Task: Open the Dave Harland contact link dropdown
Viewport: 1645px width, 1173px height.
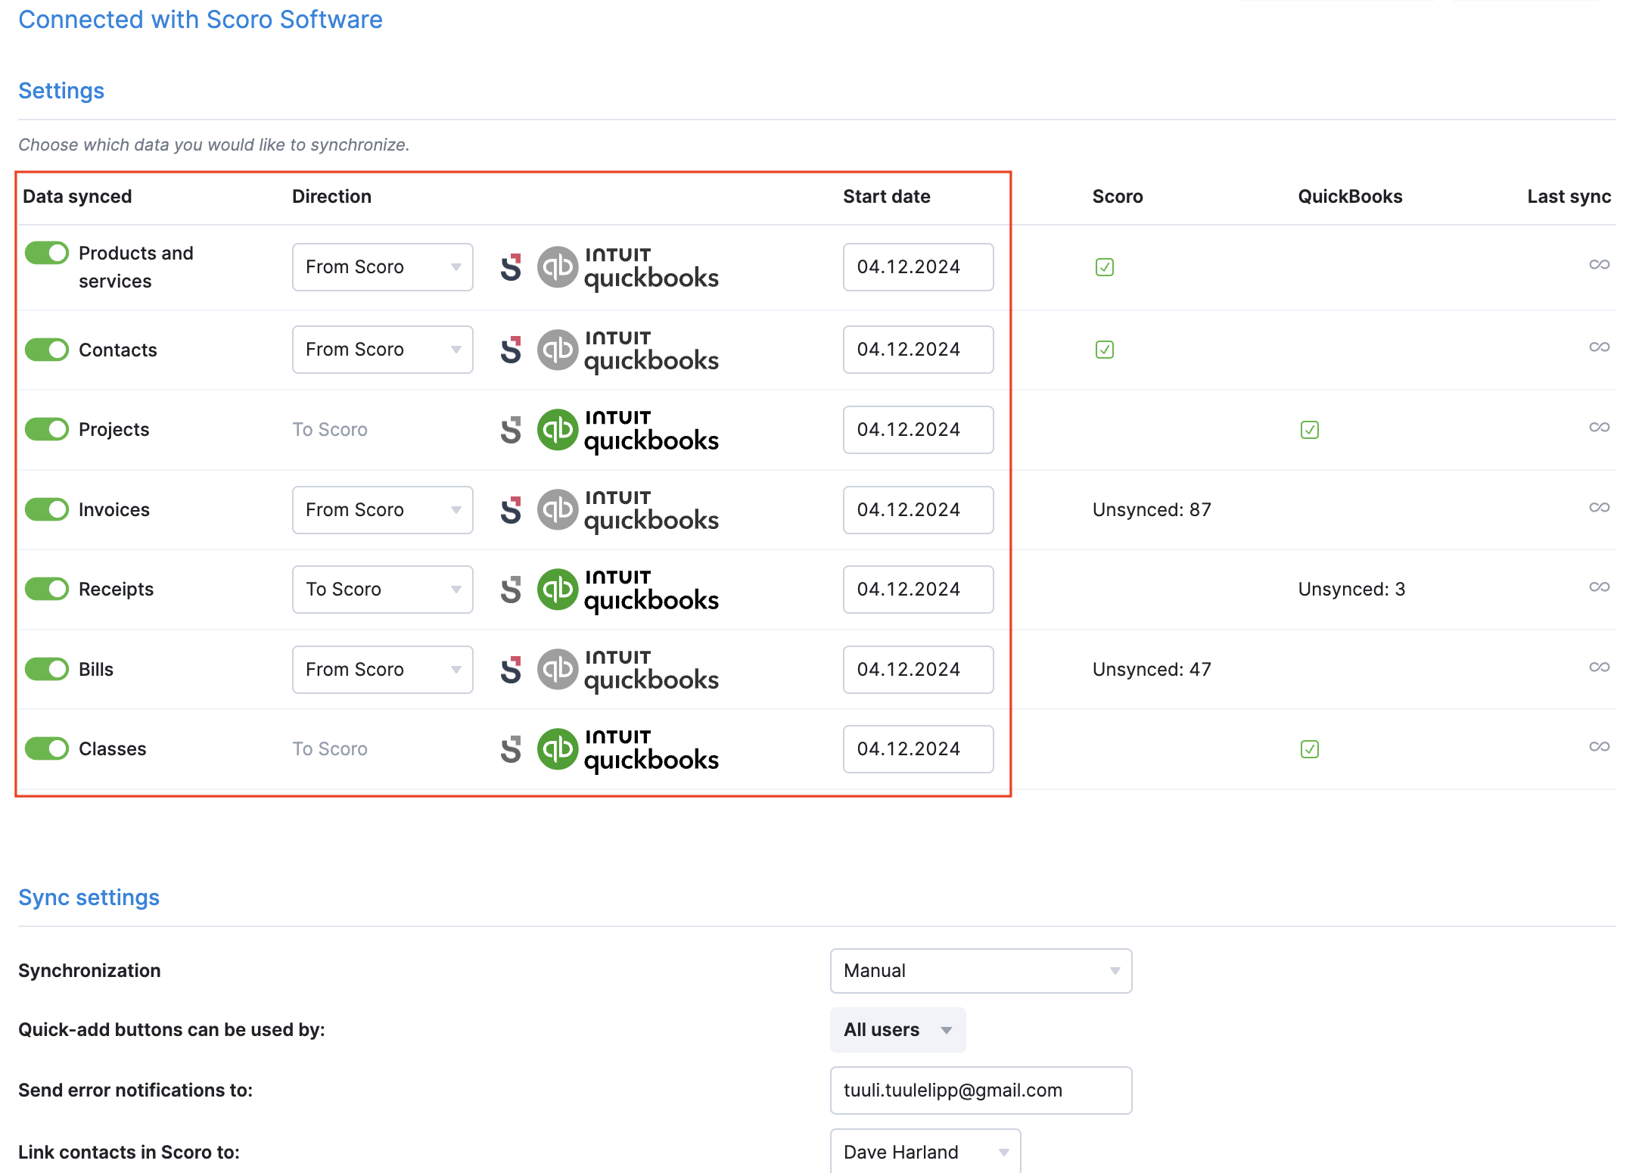Action: [x=925, y=1151]
